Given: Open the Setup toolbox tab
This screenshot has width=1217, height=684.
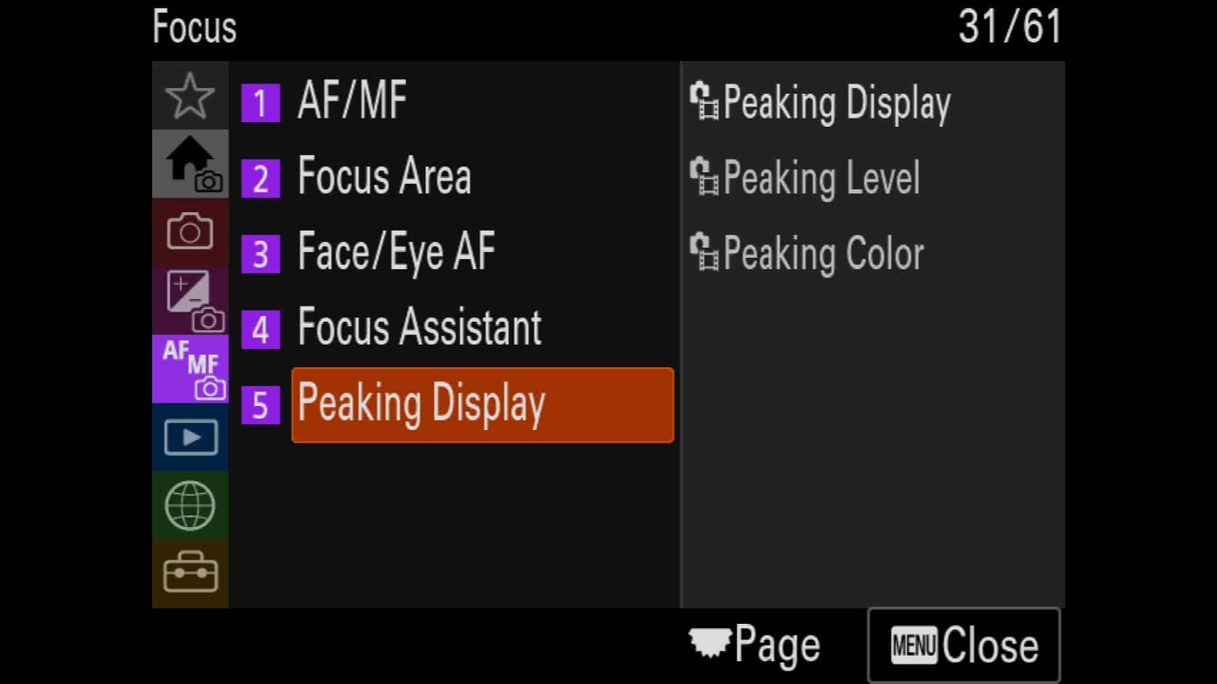Looking at the screenshot, I should [190, 573].
